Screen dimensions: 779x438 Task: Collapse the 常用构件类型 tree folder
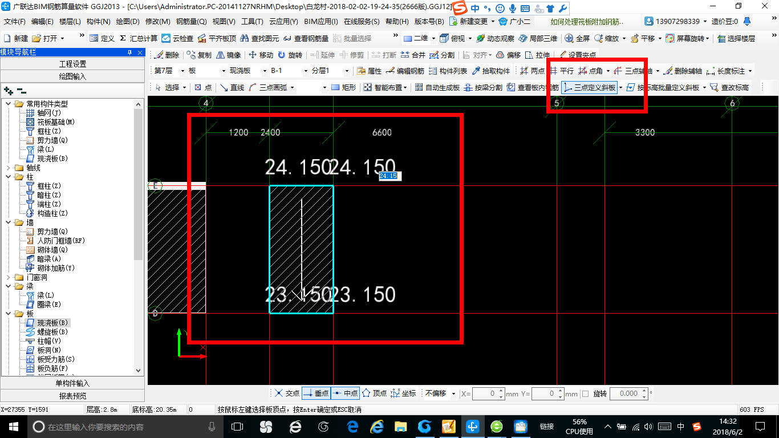pos(8,104)
